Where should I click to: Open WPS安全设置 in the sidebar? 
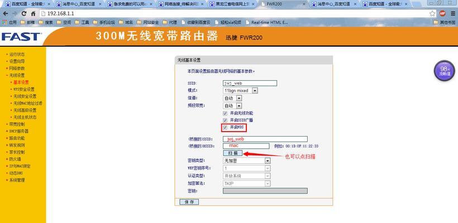pyautogui.click(x=24, y=89)
